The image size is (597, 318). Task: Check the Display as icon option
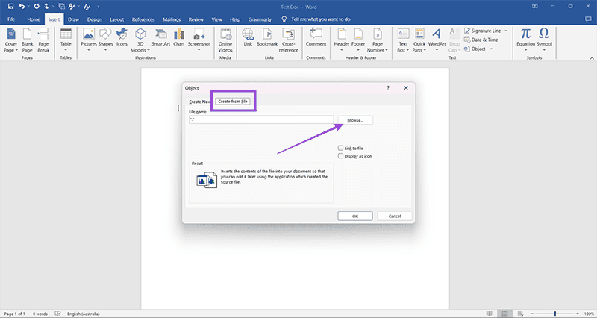coord(341,156)
